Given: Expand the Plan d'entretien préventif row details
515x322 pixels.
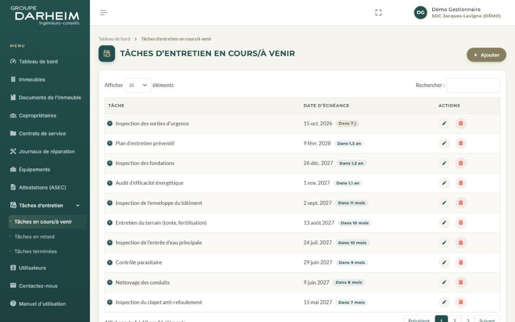Looking at the screenshot, I should pyautogui.click(x=110, y=143).
